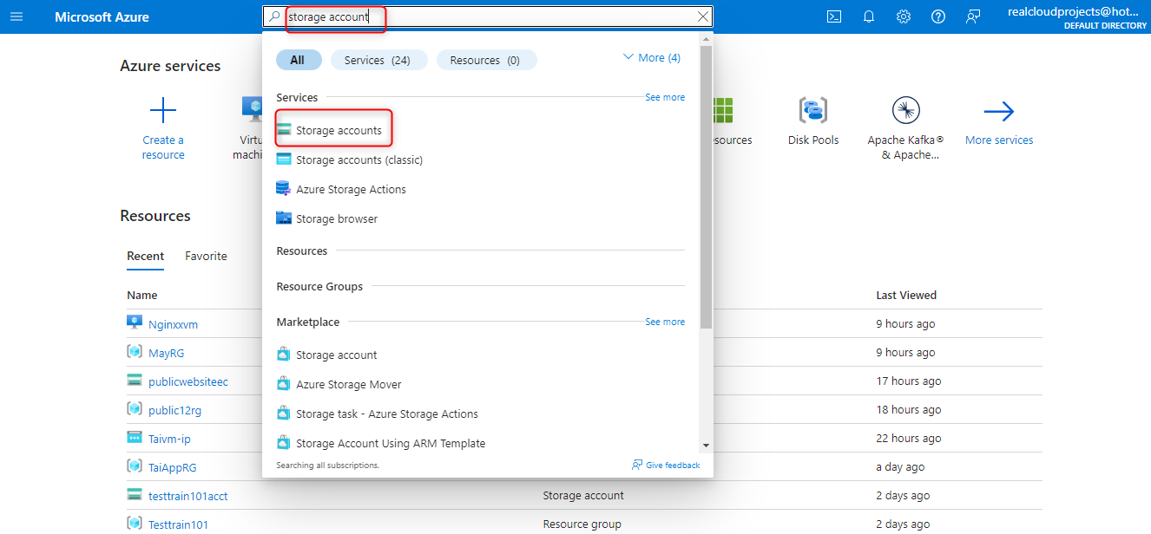1151x534 pixels.
Task: Click See more next to Services
Action: [665, 97]
